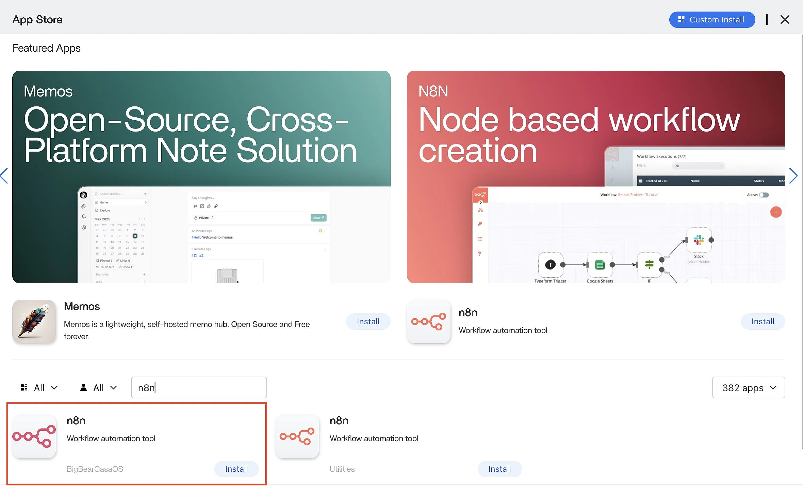Install n8n from BigBearCasaOS
The image size is (803, 501).
click(x=236, y=469)
